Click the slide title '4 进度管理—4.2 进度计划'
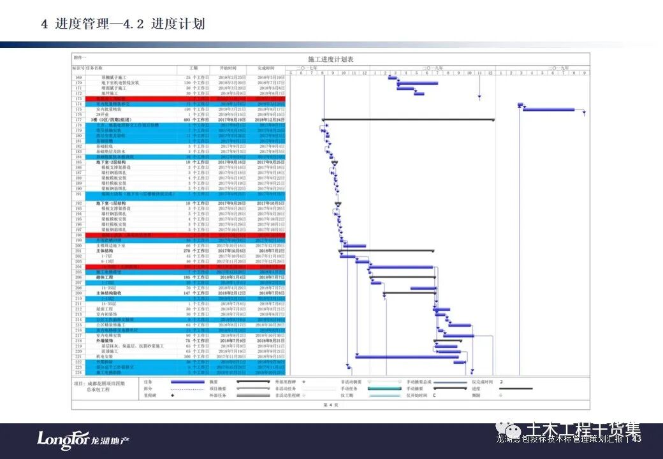Image resolution: width=663 pixels, height=459 pixels. point(123,24)
